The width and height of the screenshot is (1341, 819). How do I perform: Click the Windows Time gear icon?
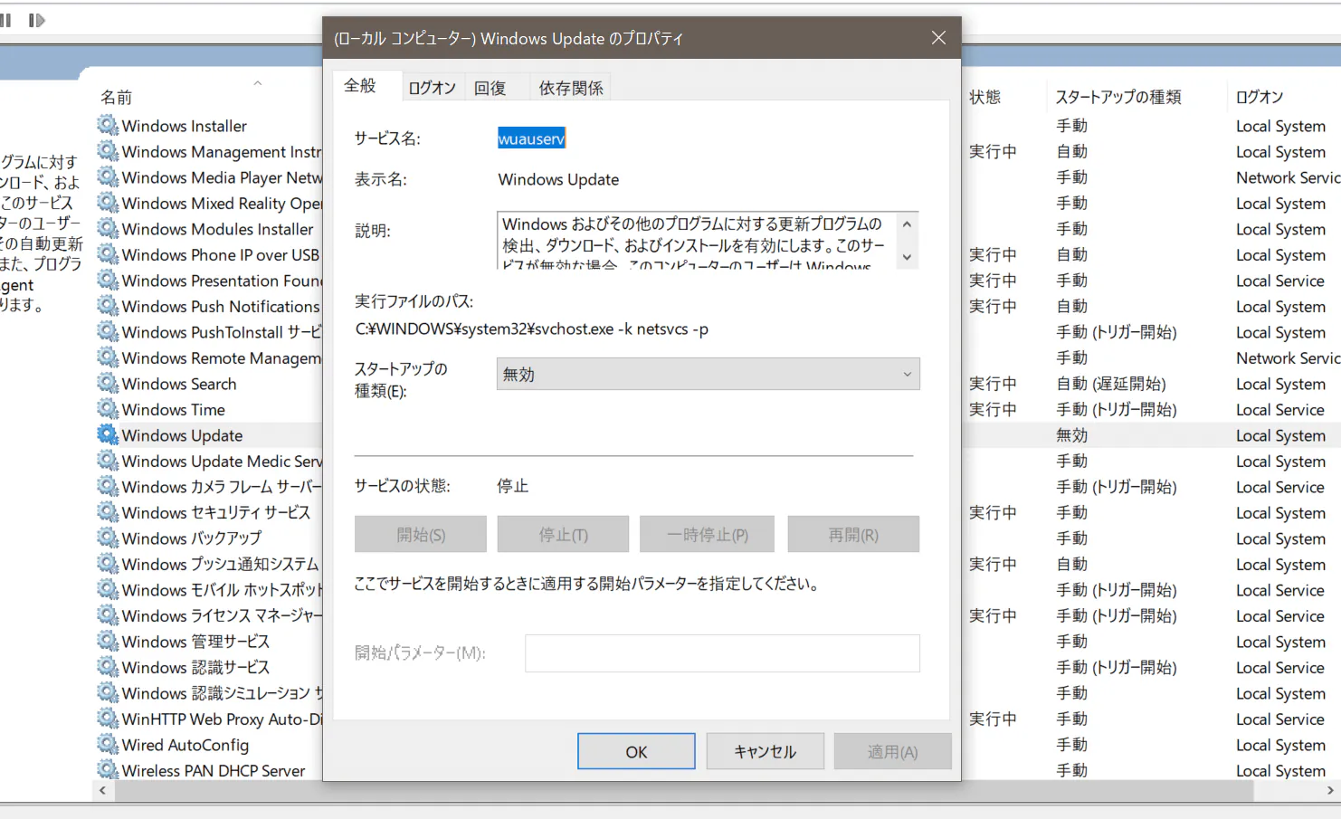(x=108, y=409)
